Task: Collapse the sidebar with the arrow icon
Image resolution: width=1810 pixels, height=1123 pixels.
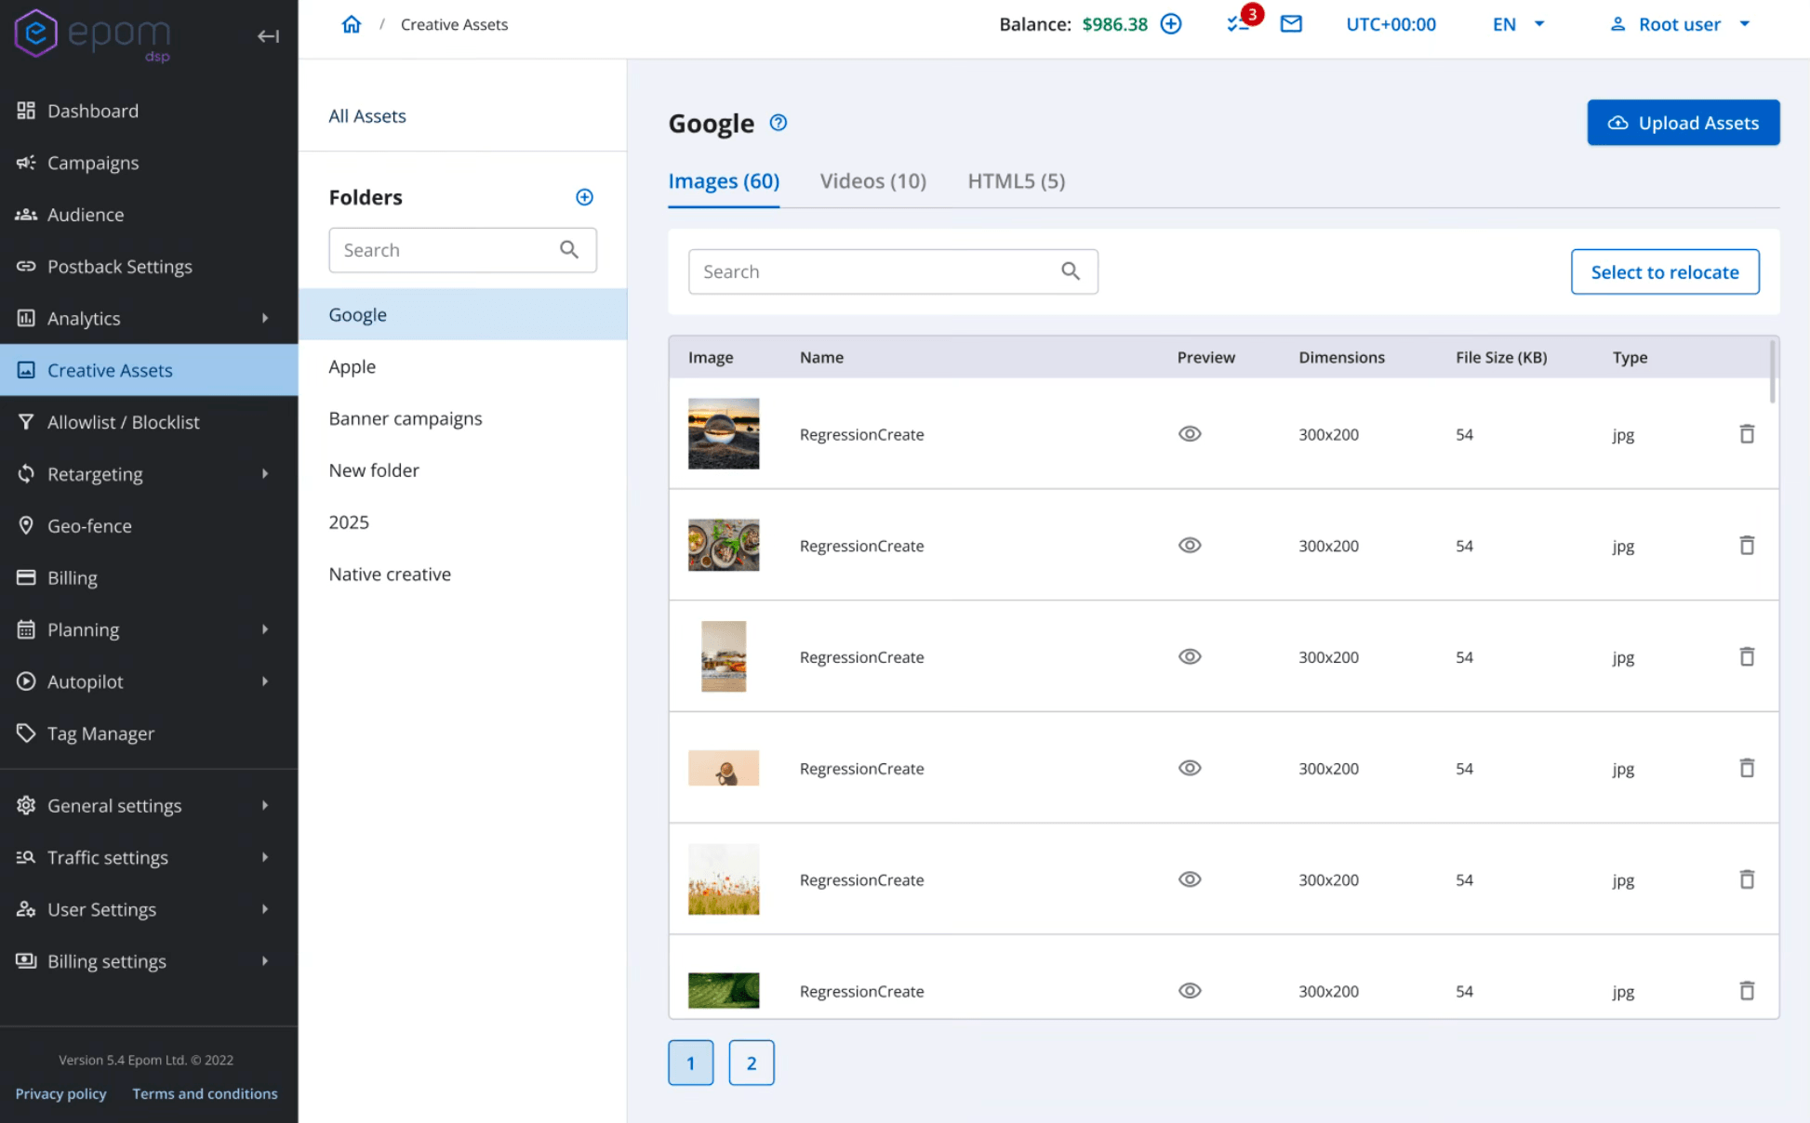Action: [x=268, y=36]
